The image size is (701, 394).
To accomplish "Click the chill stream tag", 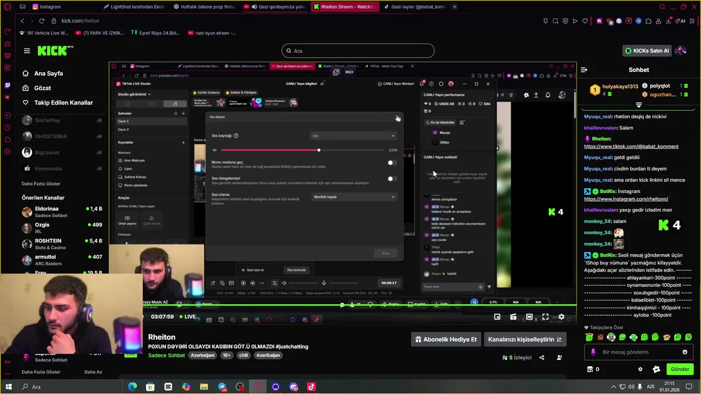I will coord(243,355).
